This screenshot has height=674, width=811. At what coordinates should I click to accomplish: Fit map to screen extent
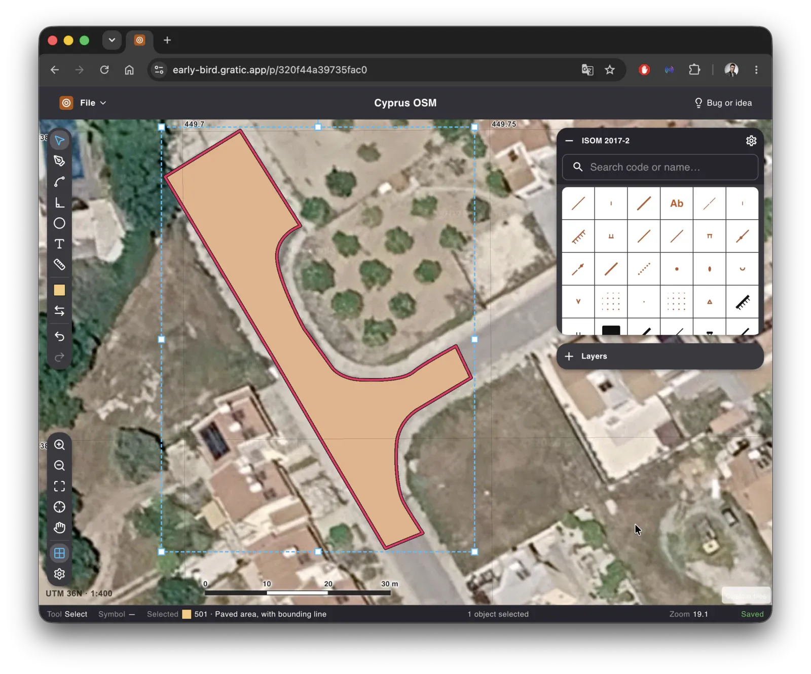click(59, 487)
